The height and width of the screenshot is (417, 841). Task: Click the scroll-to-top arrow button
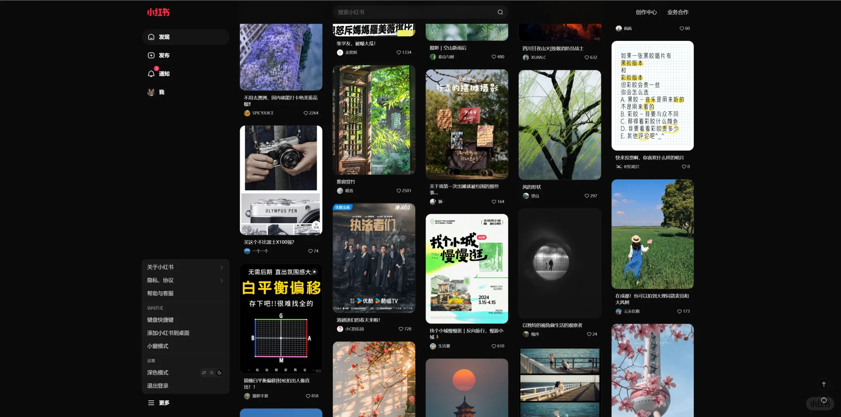click(824, 384)
